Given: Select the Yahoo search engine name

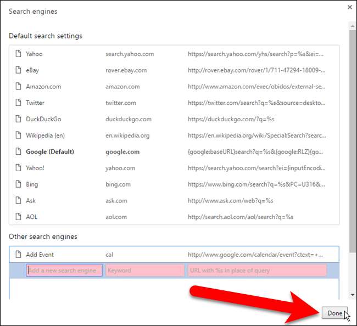Looking at the screenshot, I should click(34, 54).
